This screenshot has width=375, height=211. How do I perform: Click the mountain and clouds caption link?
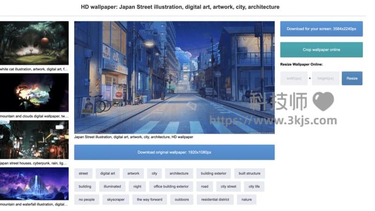[34, 116]
